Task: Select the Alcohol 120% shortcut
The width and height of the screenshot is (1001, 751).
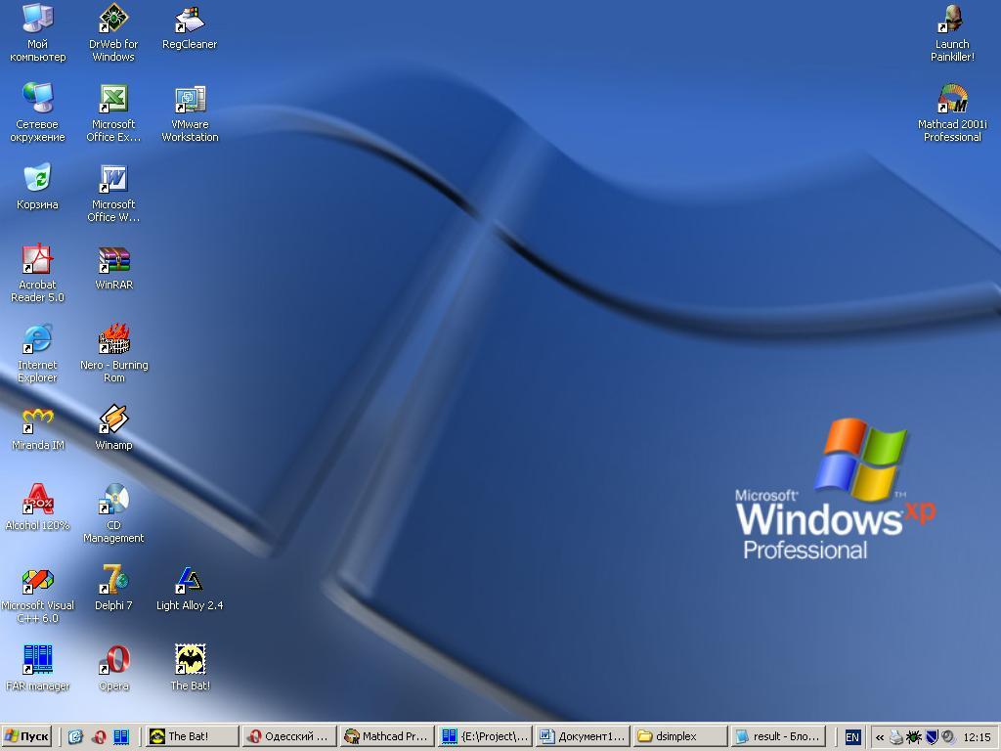Action: pyautogui.click(x=37, y=508)
